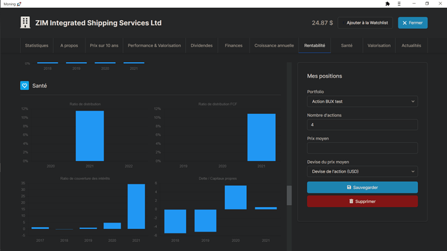The height and width of the screenshot is (251, 447).
Task: Select the Santé tab
Action: coord(347,45)
